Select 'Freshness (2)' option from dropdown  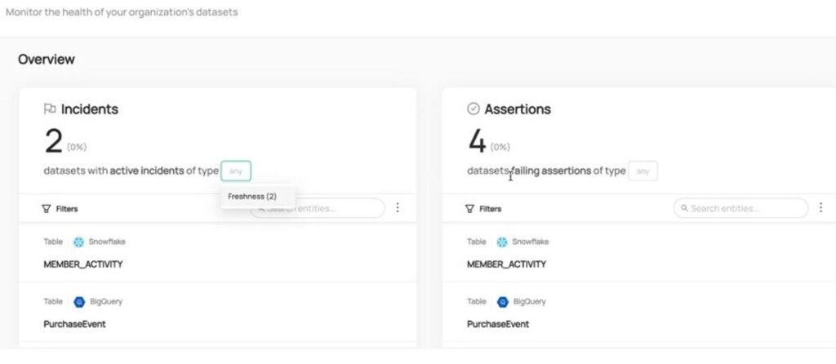pos(252,196)
